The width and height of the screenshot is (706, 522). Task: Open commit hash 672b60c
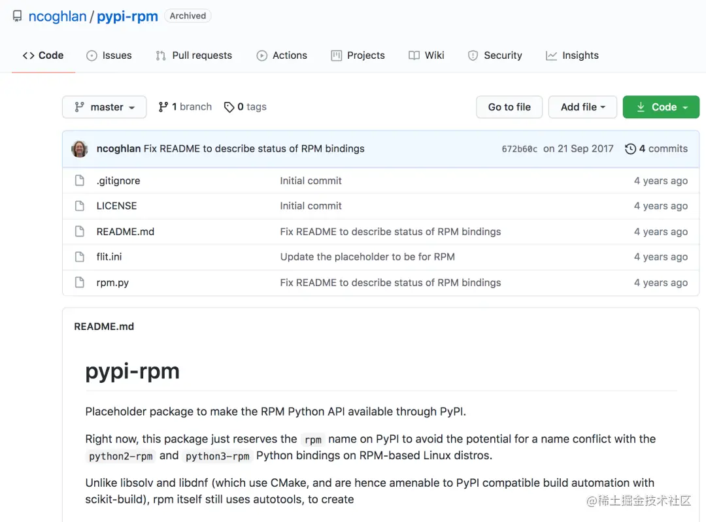(x=519, y=149)
